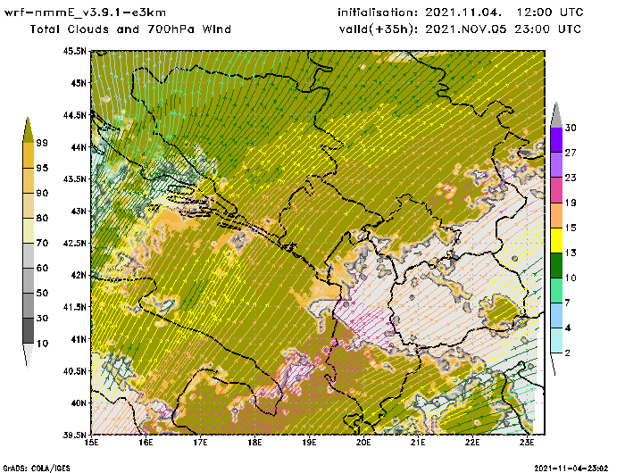Image resolution: width=625 pixels, height=473 pixels.
Task: Click the 20E longitude label
Action: pyautogui.click(x=363, y=442)
